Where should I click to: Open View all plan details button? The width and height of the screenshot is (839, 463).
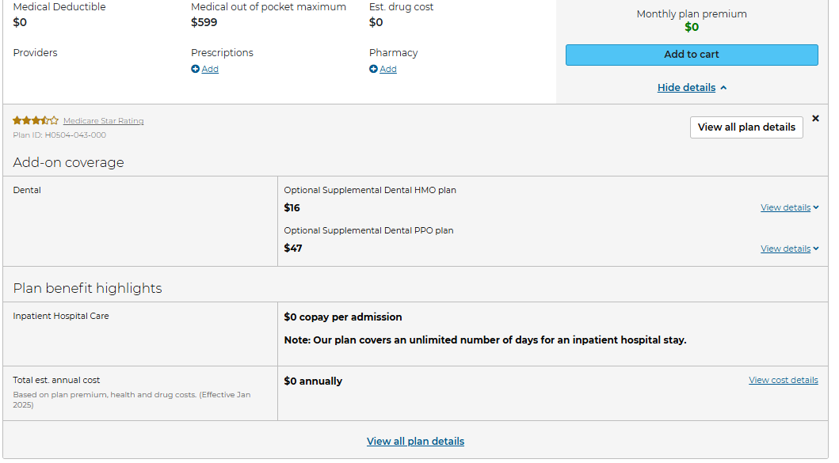pyautogui.click(x=746, y=127)
